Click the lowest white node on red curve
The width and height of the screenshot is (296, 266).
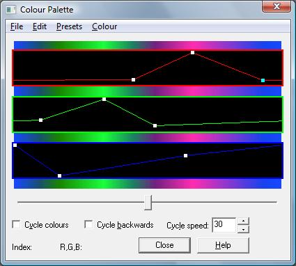coord(133,79)
